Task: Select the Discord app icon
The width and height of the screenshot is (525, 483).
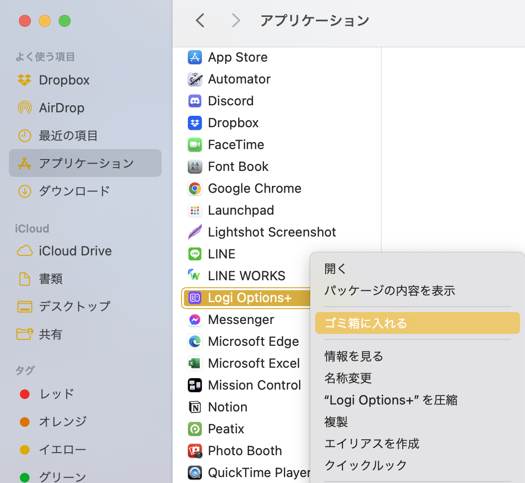Action: [x=194, y=101]
